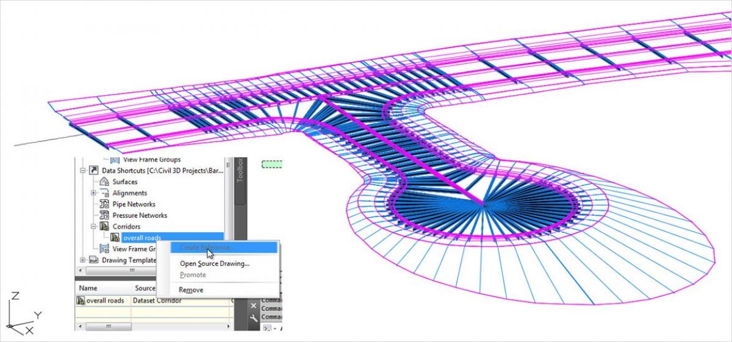The height and width of the screenshot is (342, 732).
Task: Choose Open Source Drawing from the context menu
Action: tap(214, 263)
